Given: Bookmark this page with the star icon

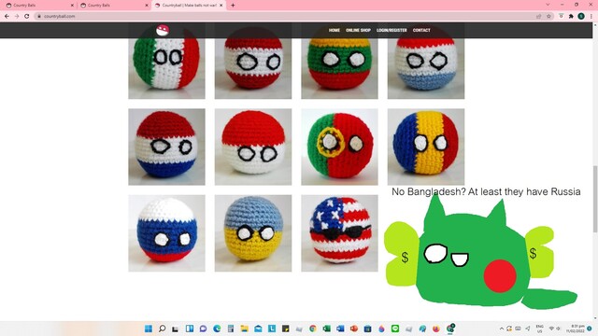Looking at the screenshot, I should (x=548, y=16).
